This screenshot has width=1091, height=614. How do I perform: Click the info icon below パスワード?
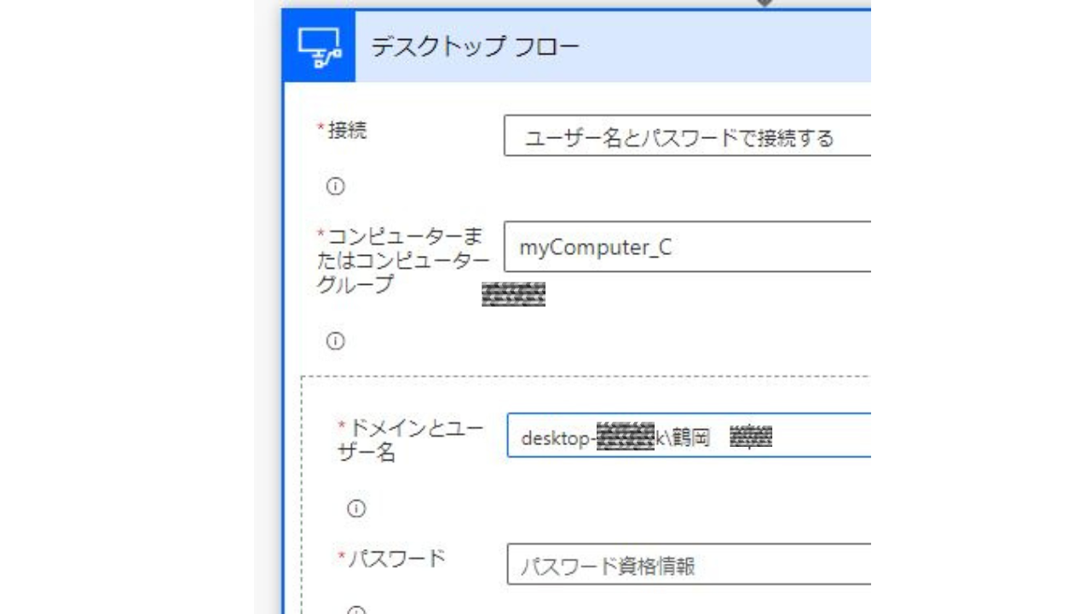click(356, 611)
